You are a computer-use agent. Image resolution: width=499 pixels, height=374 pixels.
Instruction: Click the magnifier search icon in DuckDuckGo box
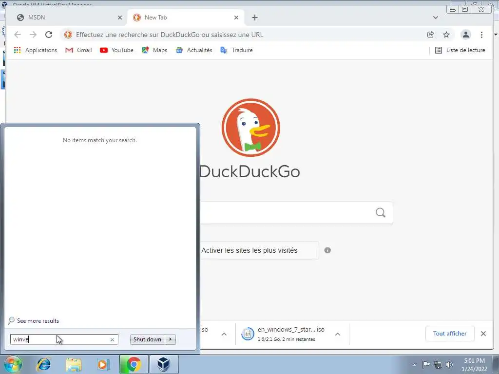coord(380,212)
